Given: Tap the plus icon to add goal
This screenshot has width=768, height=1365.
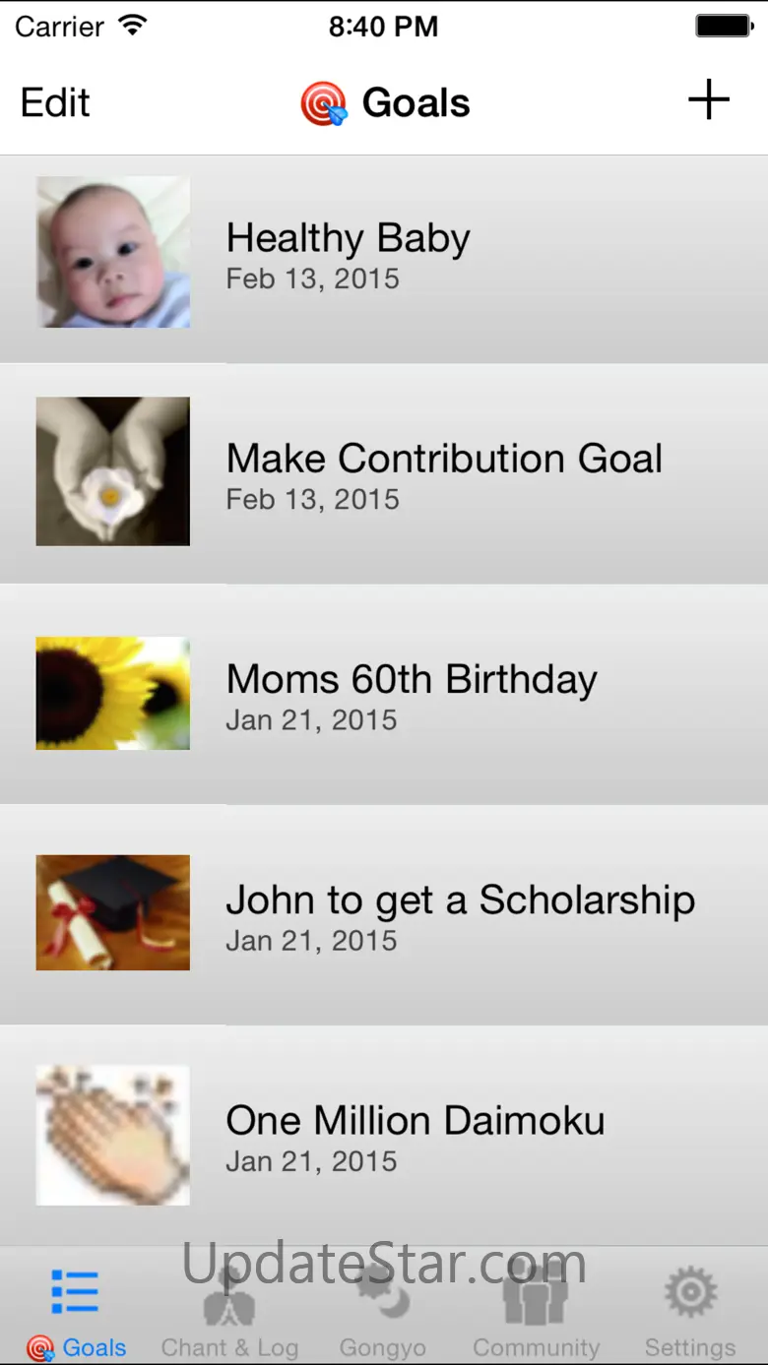Looking at the screenshot, I should click(708, 100).
